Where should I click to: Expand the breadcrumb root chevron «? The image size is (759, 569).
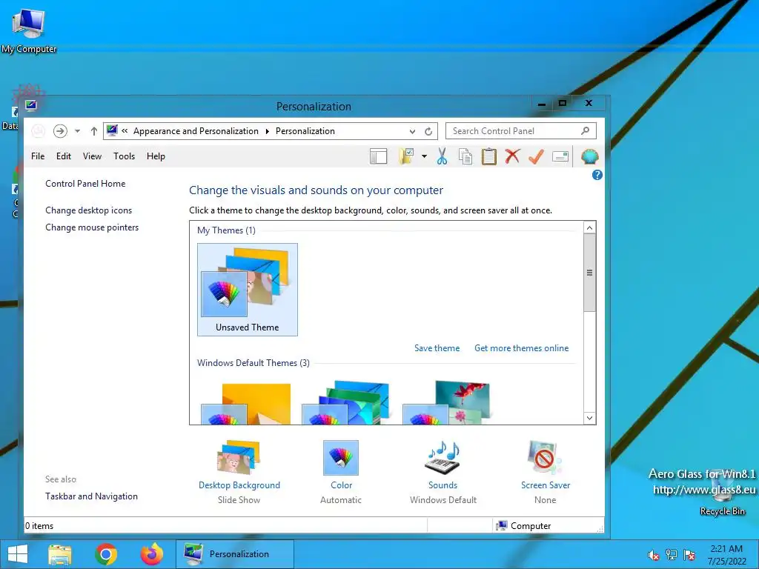pos(125,130)
